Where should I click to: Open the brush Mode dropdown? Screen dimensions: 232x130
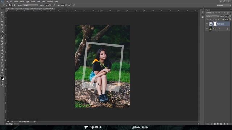click(30, 5)
